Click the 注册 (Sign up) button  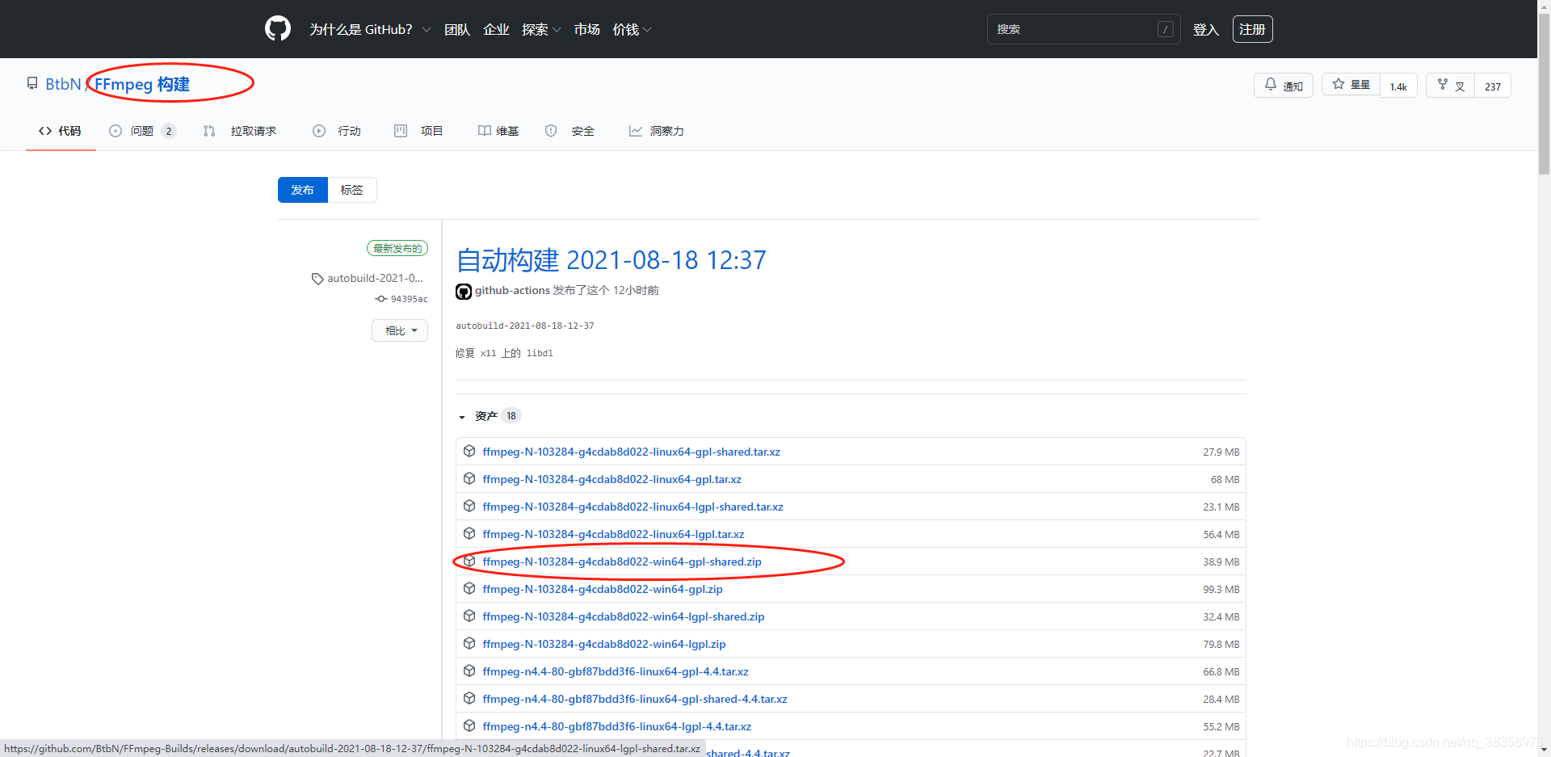coord(1253,29)
